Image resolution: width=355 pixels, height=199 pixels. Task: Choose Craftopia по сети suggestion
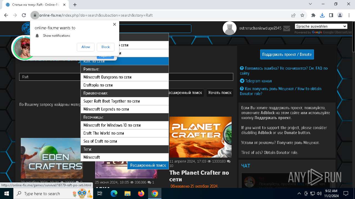click(125, 85)
